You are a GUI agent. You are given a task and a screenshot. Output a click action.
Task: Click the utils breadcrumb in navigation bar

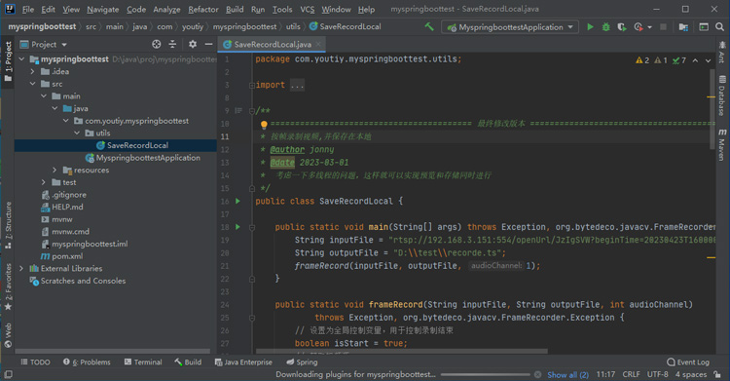tap(293, 26)
